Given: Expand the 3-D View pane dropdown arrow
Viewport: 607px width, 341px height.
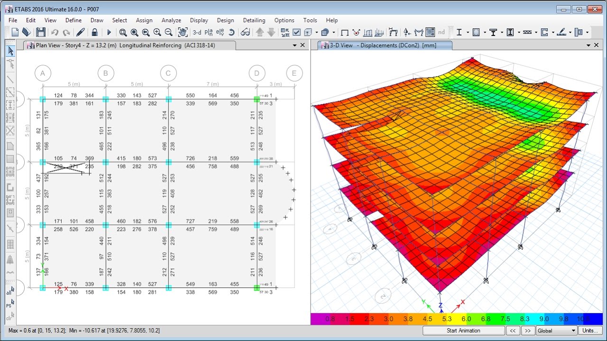Looking at the screenshot, I should point(589,45).
